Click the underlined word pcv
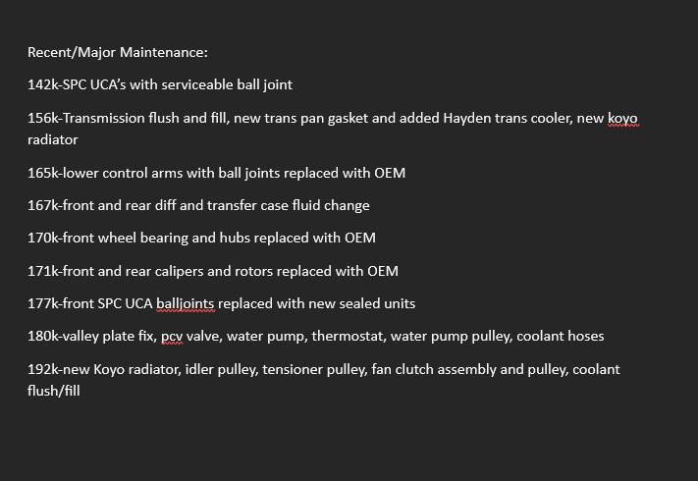This screenshot has height=481, width=698. [x=172, y=337]
